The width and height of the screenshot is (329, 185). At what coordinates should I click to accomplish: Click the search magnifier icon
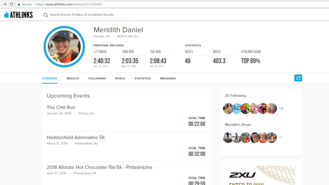click(x=46, y=15)
